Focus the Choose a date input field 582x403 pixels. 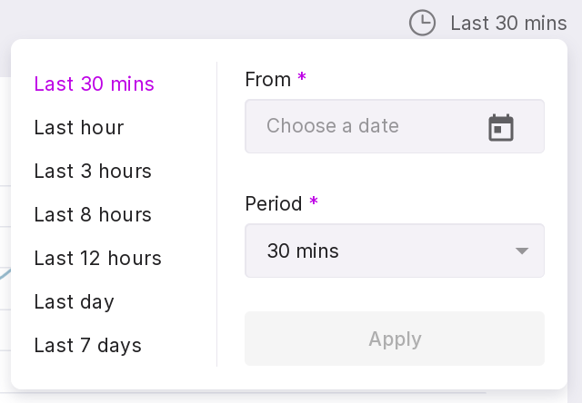364,126
